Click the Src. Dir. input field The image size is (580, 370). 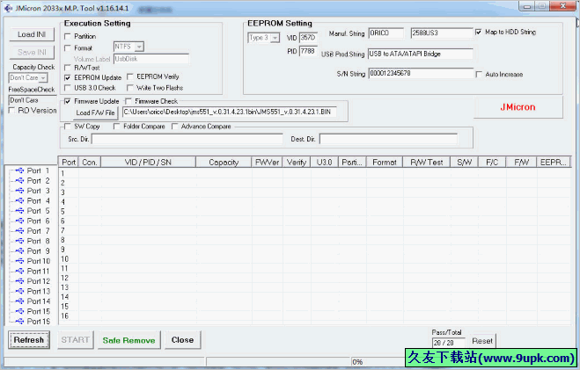(x=187, y=139)
